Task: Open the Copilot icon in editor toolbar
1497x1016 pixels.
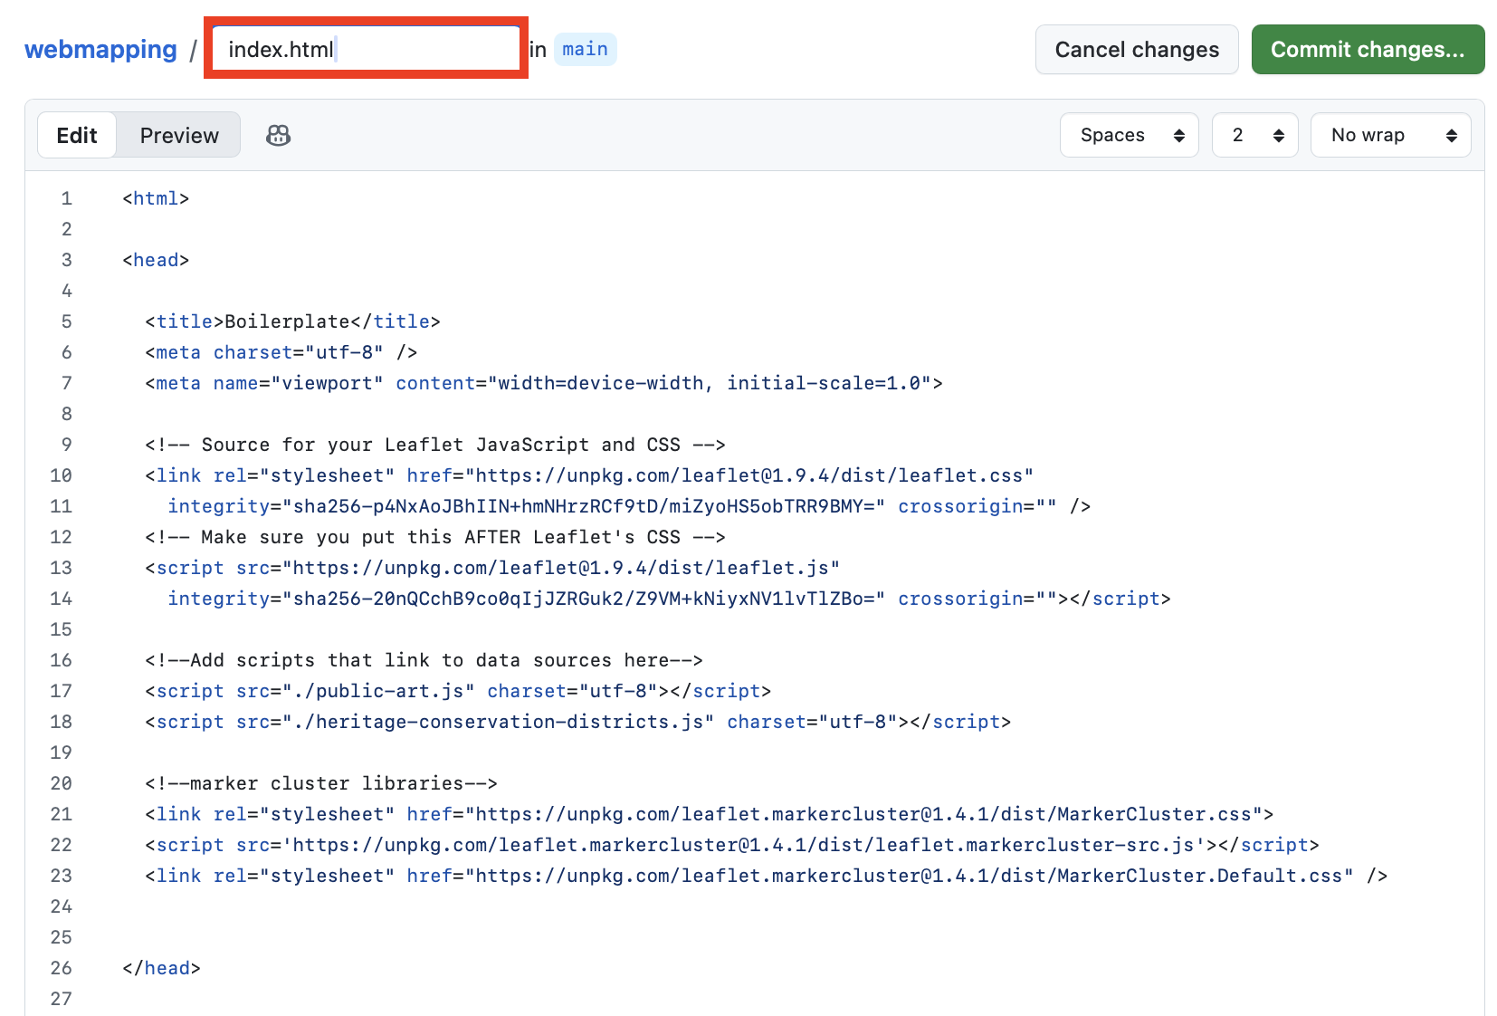Action: pos(278,136)
